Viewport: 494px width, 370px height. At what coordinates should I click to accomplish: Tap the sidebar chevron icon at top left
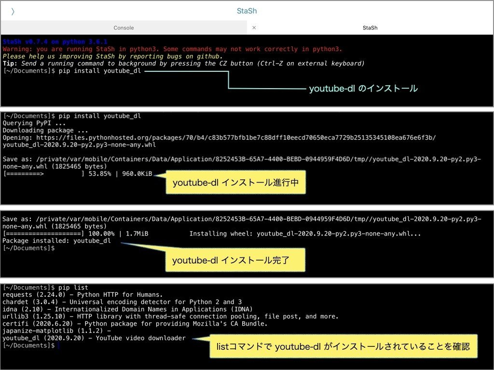(x=13, y=12)
